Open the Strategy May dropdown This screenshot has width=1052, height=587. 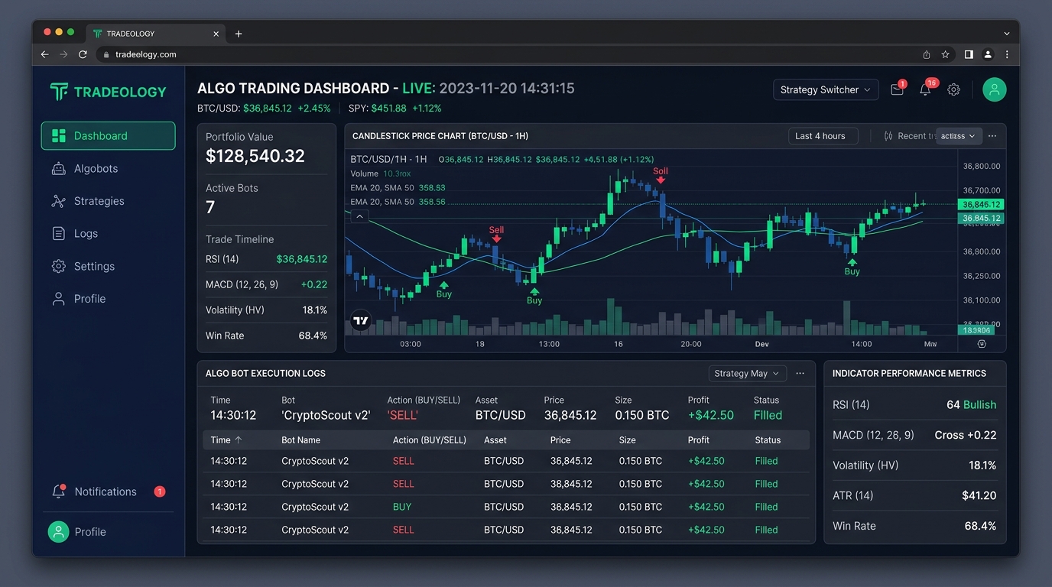[x=748, y=373]
